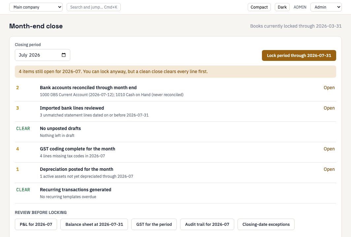The width and height of the screenshot is (351, 237).
Task: Open Audit trail for 2026-07
Action: click(x=207, y=224)
